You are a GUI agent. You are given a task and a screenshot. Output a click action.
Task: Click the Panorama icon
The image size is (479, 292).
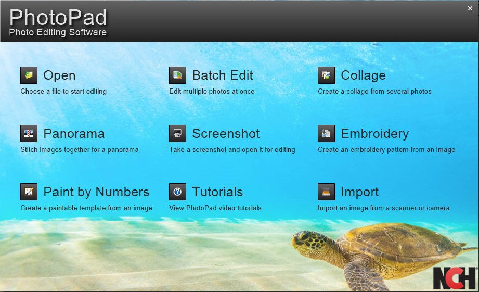(x=29, y=134)
